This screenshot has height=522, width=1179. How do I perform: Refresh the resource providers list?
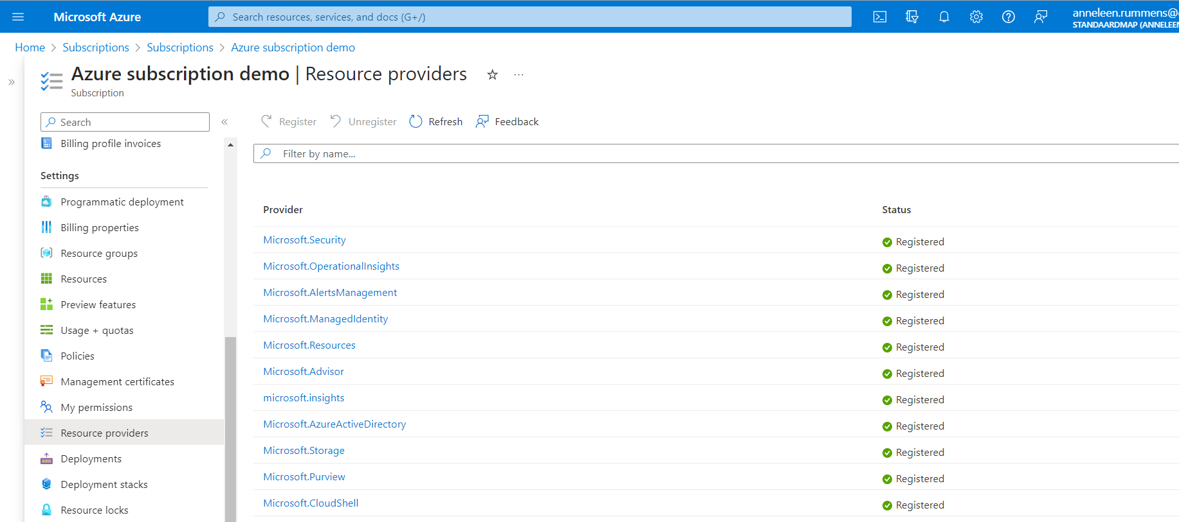click(436, 121)
